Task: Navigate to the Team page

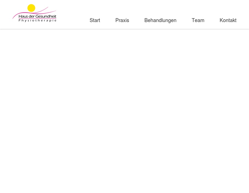Action: [x=198, y=20]
